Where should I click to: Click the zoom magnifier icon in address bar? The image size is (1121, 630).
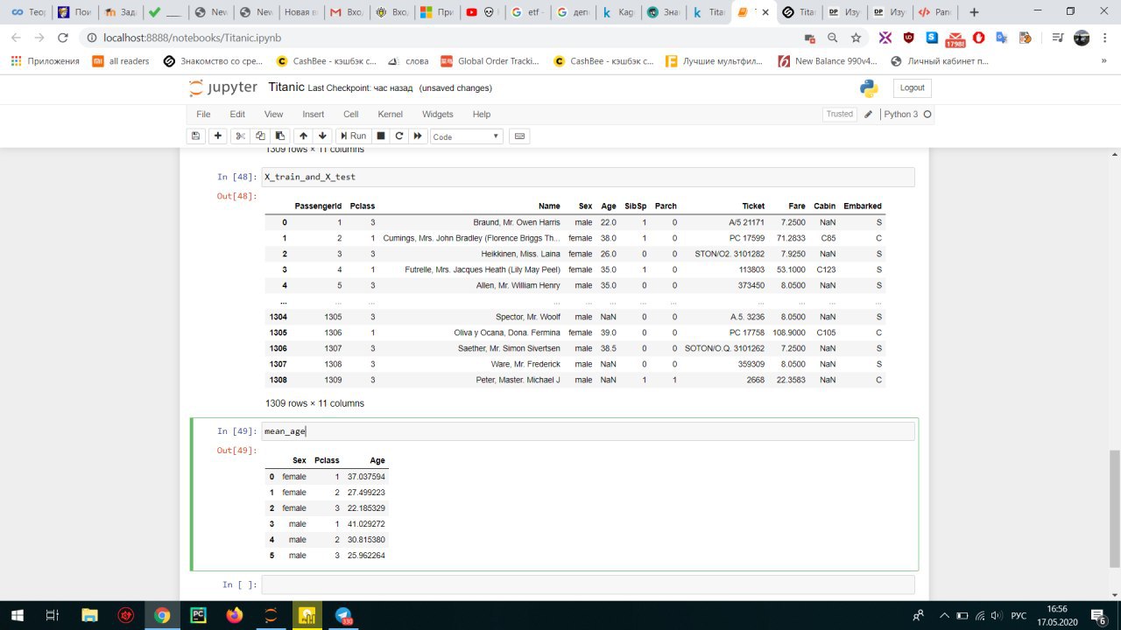(x=832, y=38)
